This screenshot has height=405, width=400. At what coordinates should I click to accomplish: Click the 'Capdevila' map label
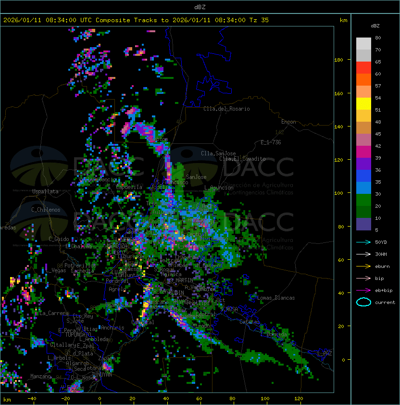coord(129,187)
